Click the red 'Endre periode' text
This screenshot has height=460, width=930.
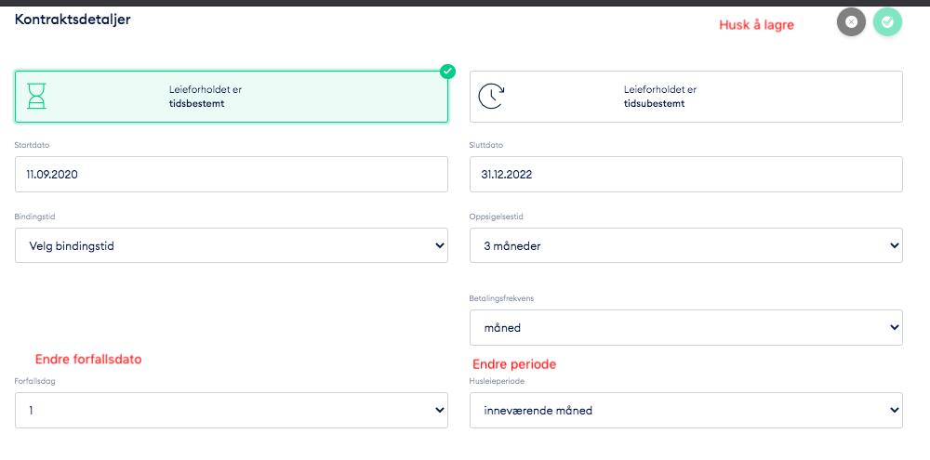pyautogui.click(x=514, y=364)
